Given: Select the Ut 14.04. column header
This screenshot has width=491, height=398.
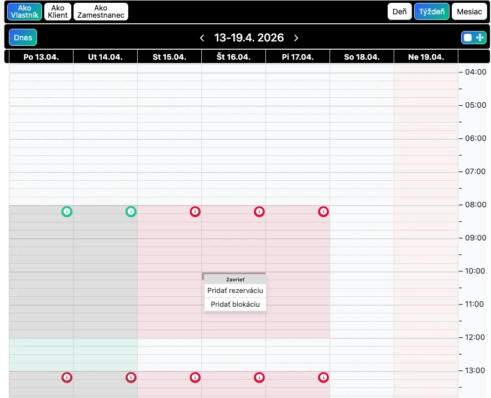Looking at the screenshot, I should (105, 57).
